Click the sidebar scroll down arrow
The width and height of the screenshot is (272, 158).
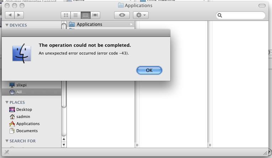[x=64, y=145]
